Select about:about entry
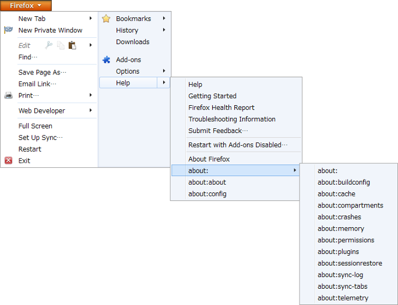This screenshot has width=398, height=305. 207,182
